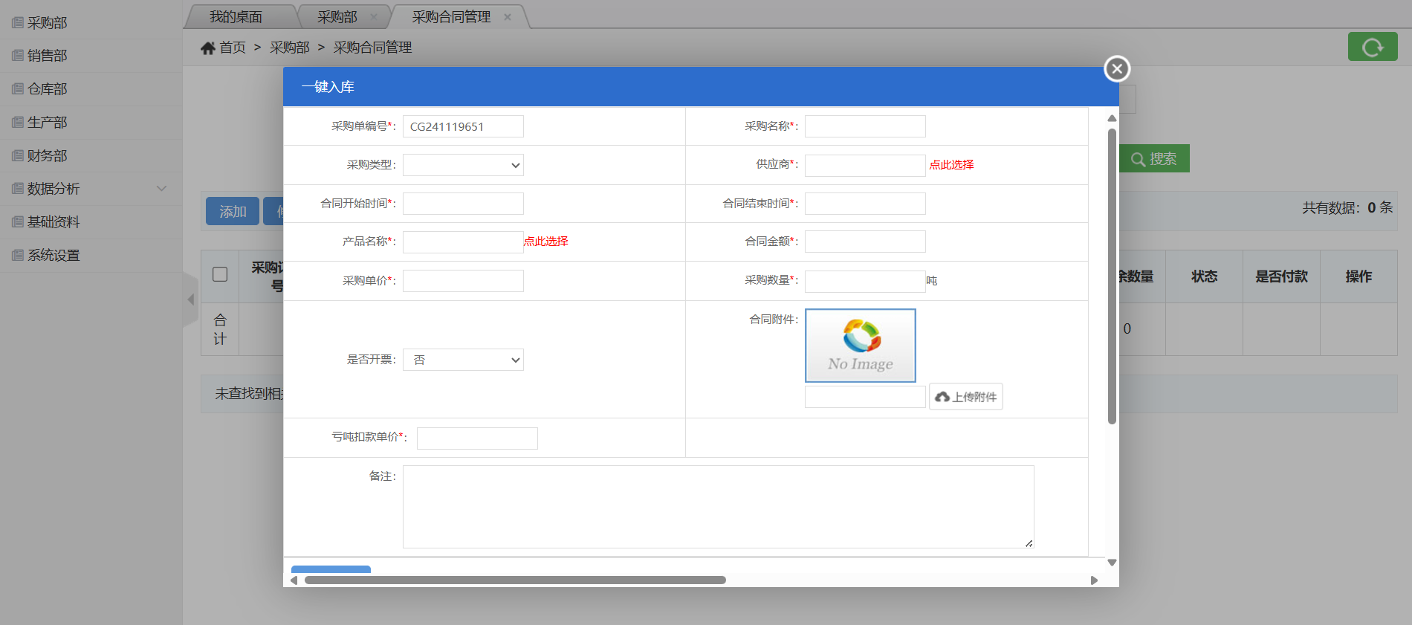
Task: Click 点此选择 link next to 产品名称
Action: pyautogui.click(x=546, y=242)
